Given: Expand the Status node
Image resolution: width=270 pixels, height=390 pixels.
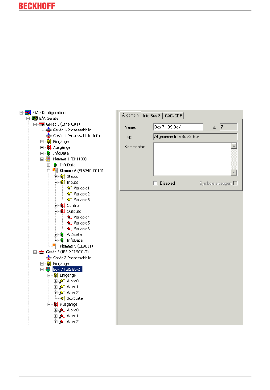Looking at the screenshot, I should [56, 177].
